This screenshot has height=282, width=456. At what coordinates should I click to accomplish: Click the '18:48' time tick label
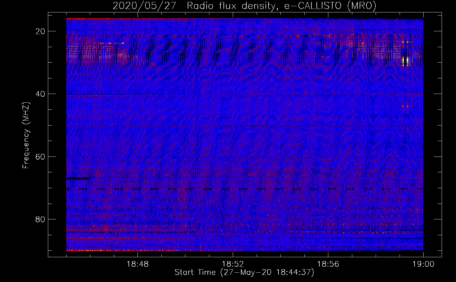(x=138, y=264)
